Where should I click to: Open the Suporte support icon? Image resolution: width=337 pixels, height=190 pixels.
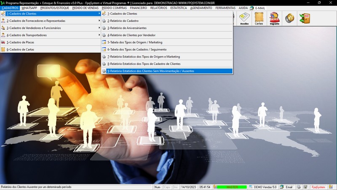pos(274,18)
